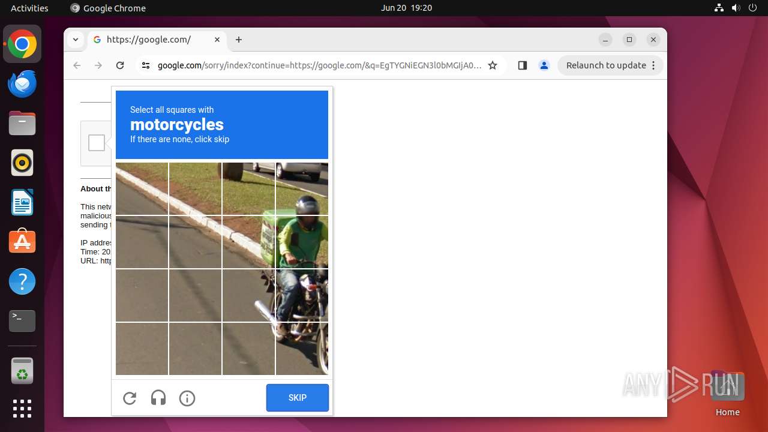The image size is (768, 432).
Task: Open Activities overview
Action: (x=29, y=8)
